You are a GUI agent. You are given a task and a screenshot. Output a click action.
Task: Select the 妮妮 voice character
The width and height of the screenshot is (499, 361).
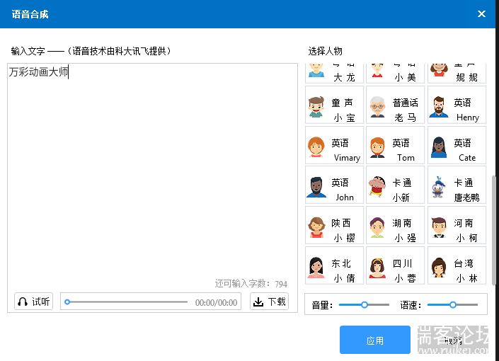(457, 73)
